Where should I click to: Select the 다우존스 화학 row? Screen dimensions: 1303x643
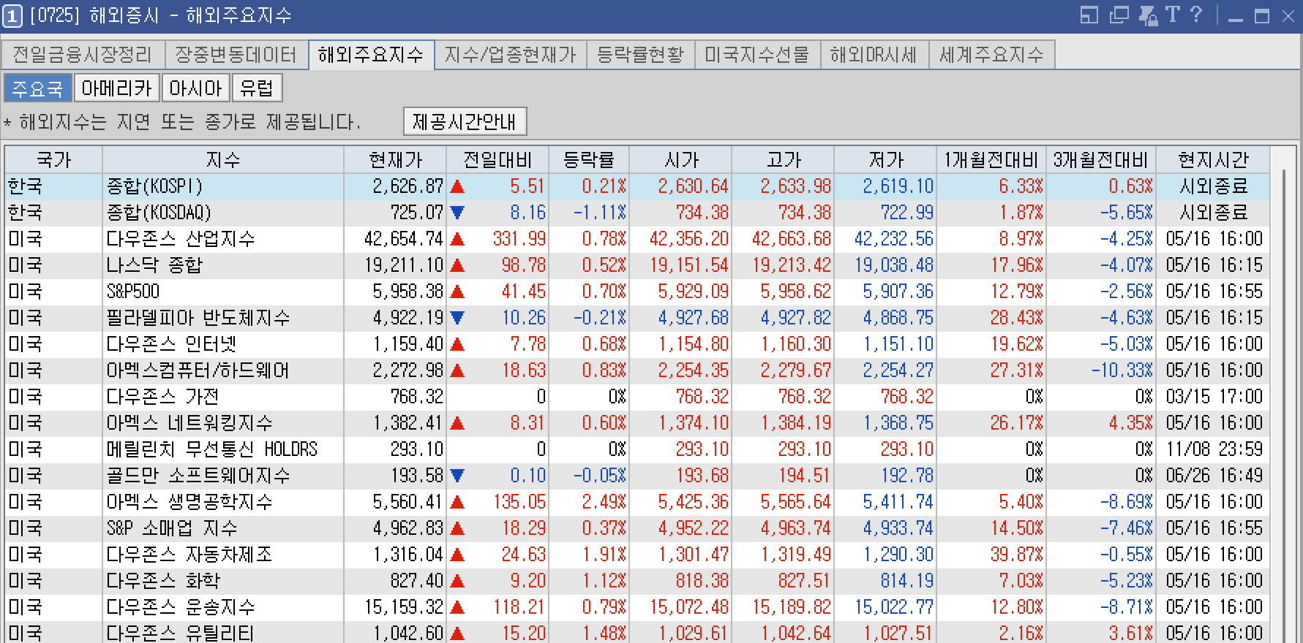(x=637, y=581)
